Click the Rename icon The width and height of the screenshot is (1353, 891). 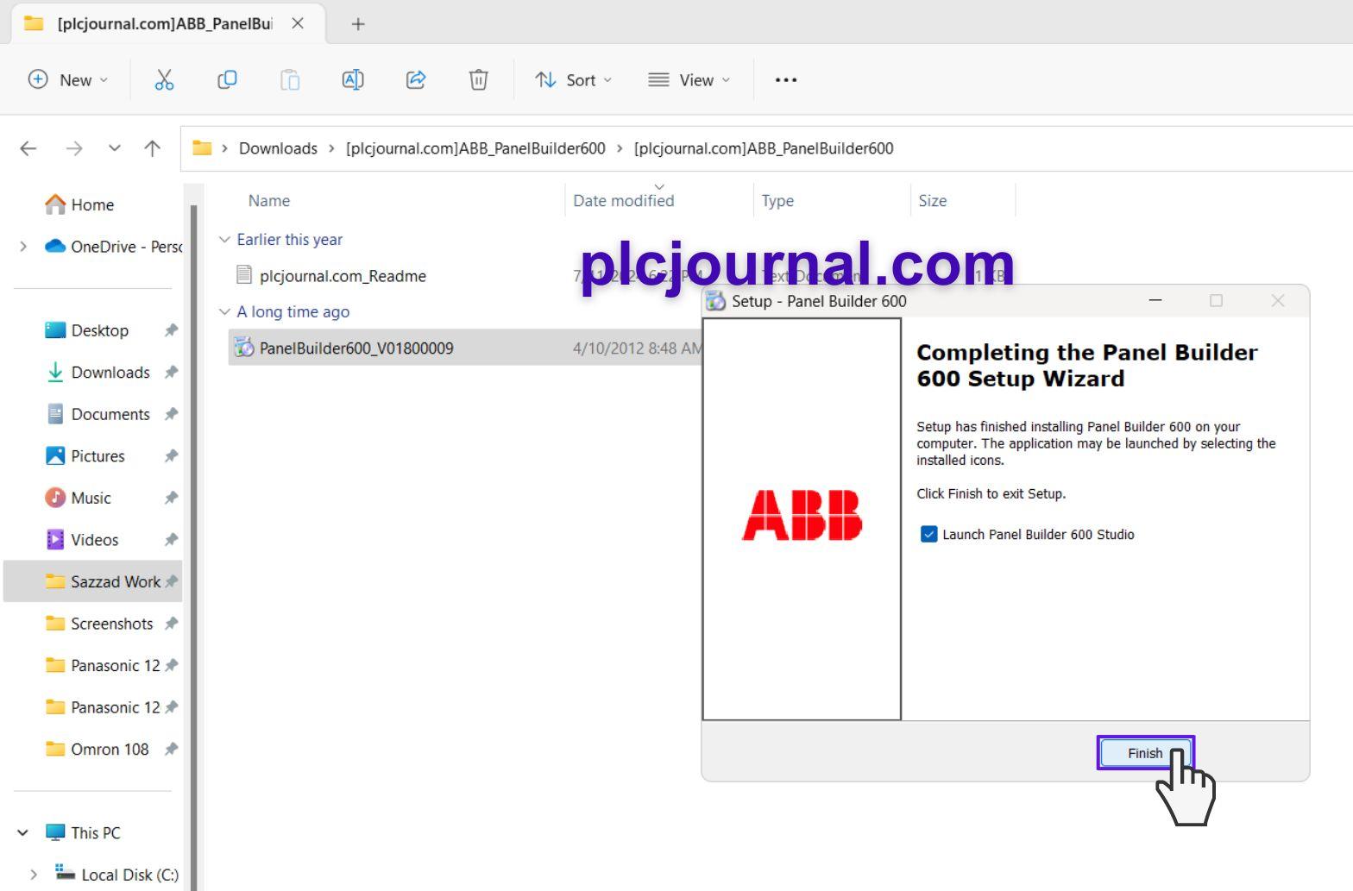click(353, 80)
